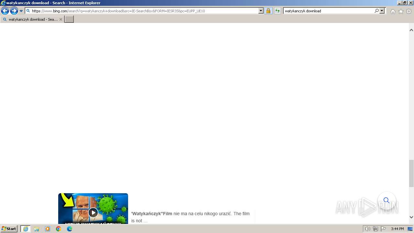Image resolution: width=414 pixels, height=233 pixels.
Task: Run search with the magnifier icon
Action: (x=376, y=11)
